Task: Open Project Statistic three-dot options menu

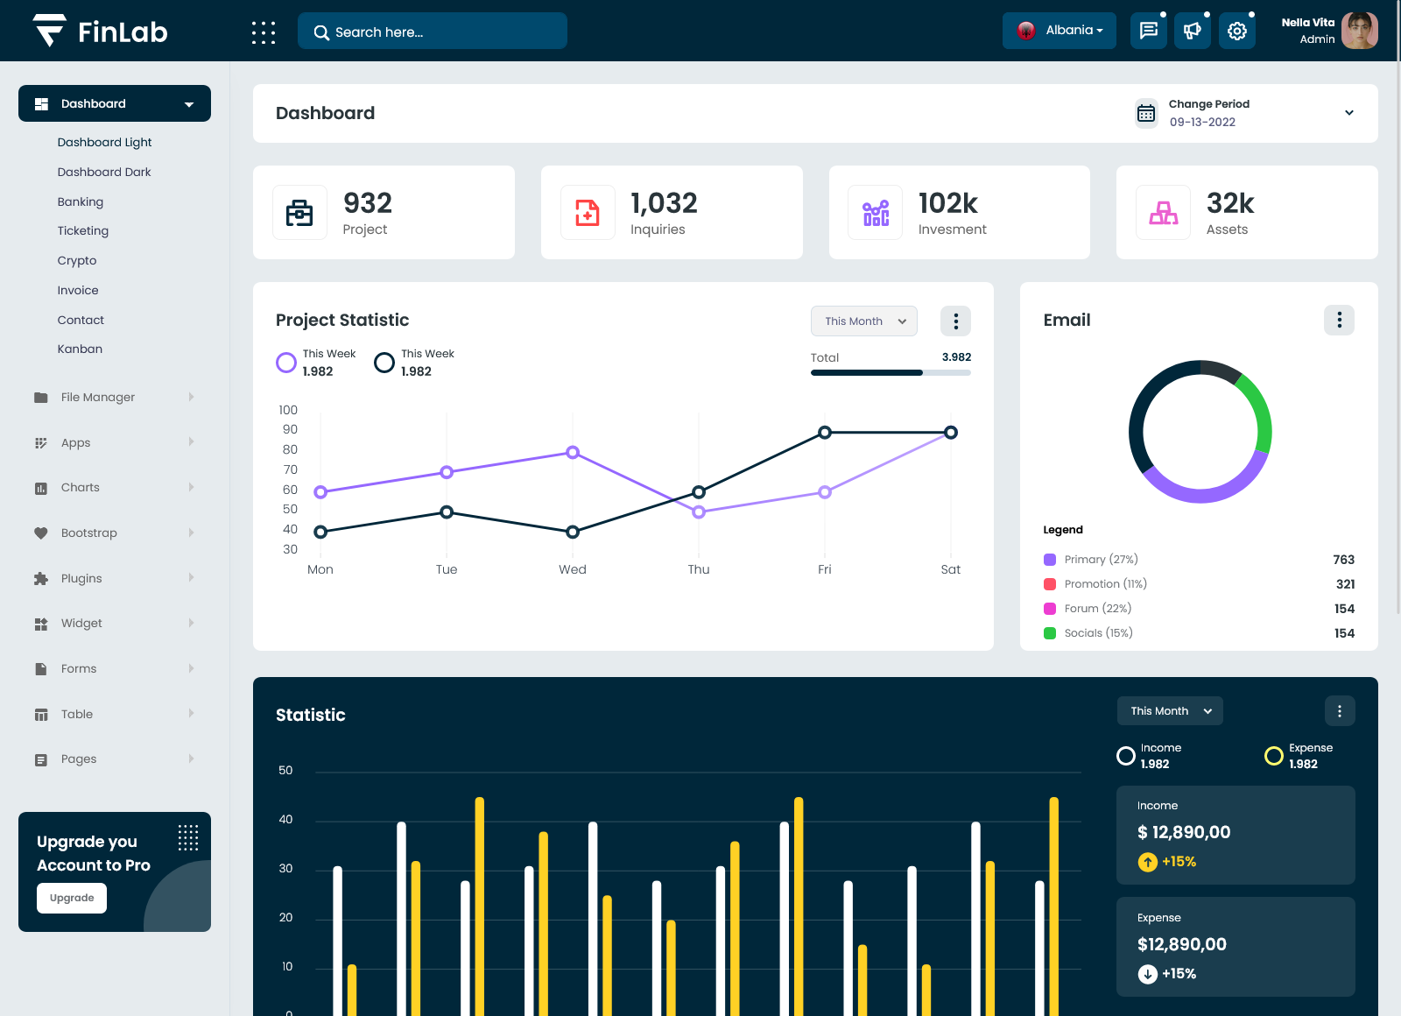Action: click(955, 321)
